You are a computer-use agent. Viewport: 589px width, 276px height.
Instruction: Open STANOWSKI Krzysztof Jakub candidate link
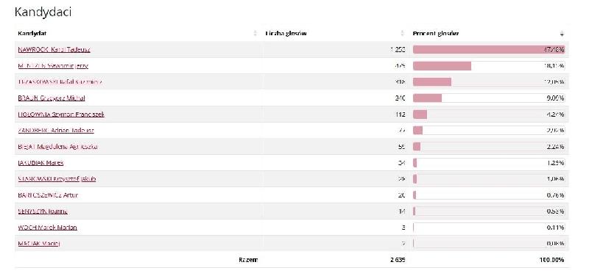57,178
